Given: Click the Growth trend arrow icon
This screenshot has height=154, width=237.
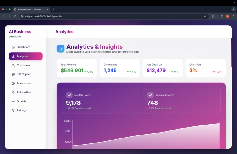Looking at the screenshot, I should 13,101.
